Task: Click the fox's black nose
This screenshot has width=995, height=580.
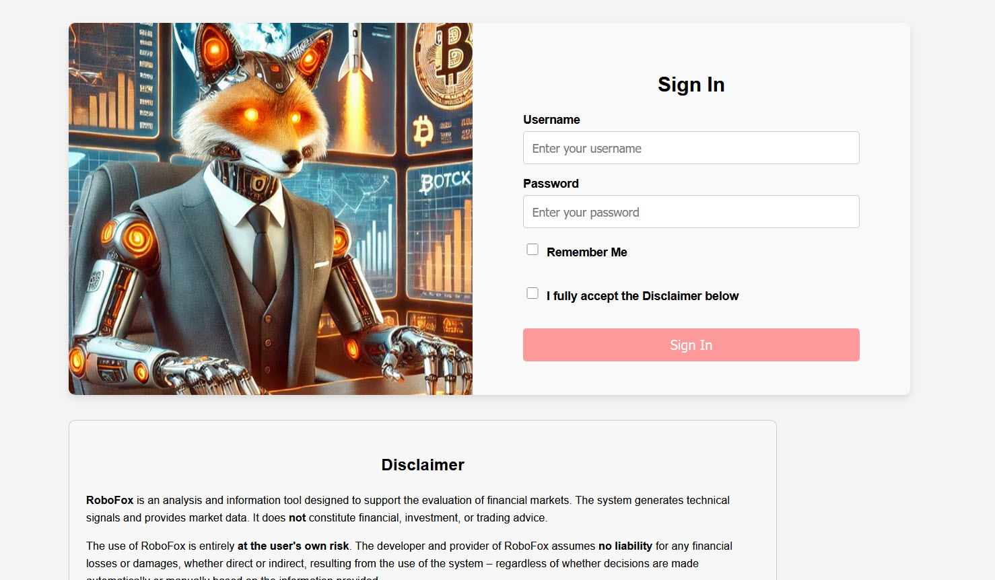Action: coord(292,159)
